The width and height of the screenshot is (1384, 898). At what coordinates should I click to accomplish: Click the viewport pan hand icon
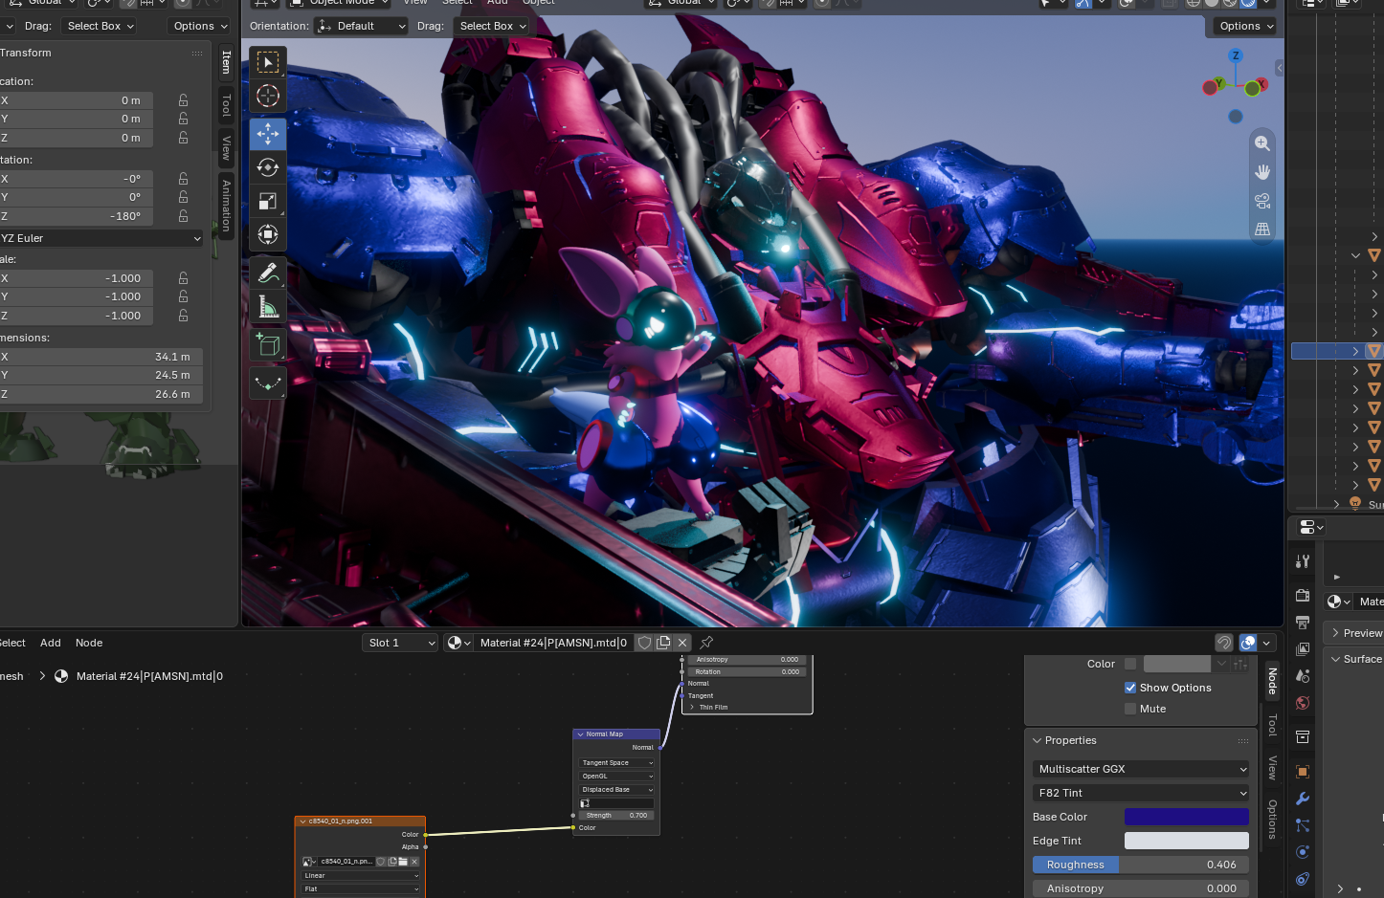(1262, 172)
